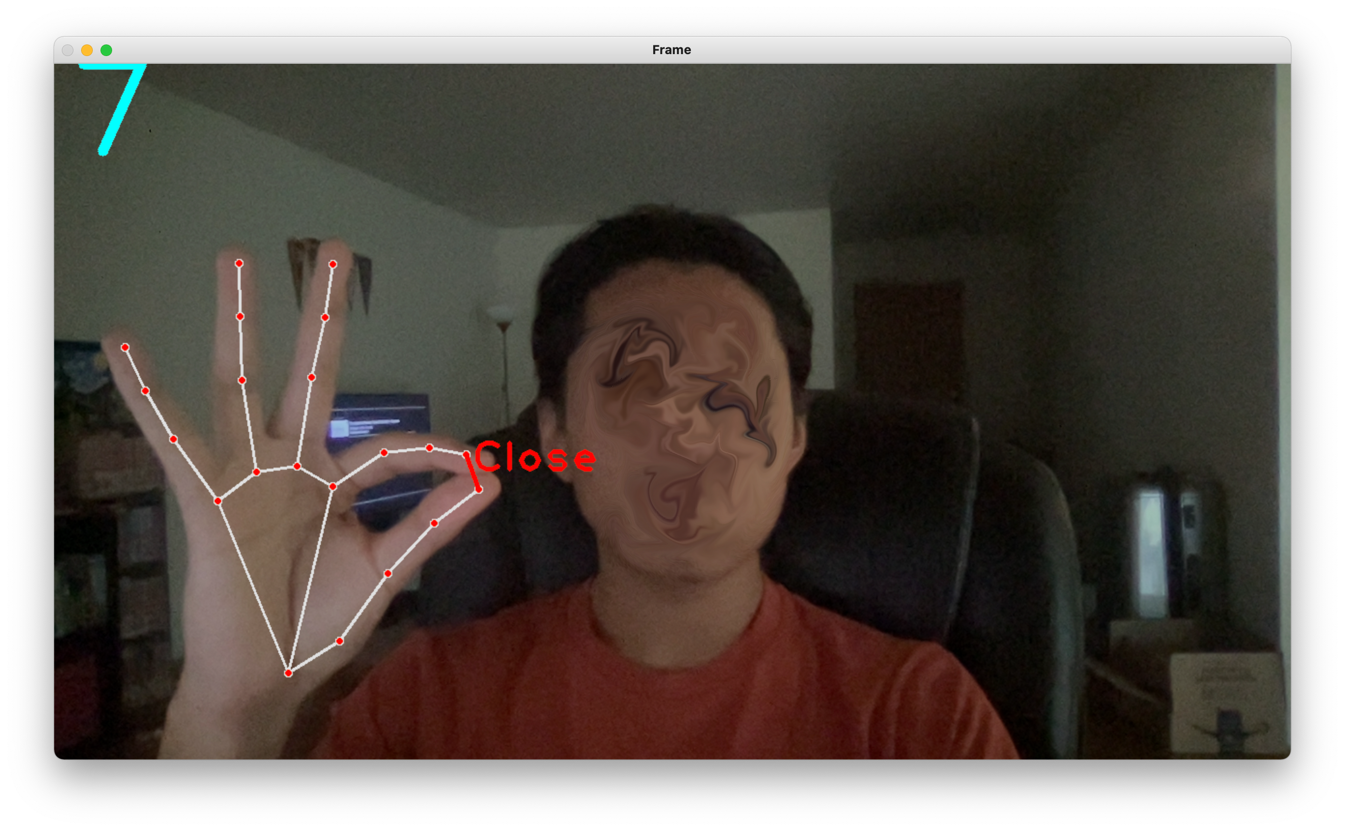Click the yellow minimize button of Frame window
This screenshot has height=831, width=1345.
[87, 50]
